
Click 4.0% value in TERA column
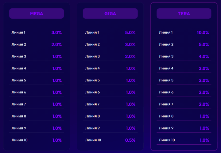point(204,56)
